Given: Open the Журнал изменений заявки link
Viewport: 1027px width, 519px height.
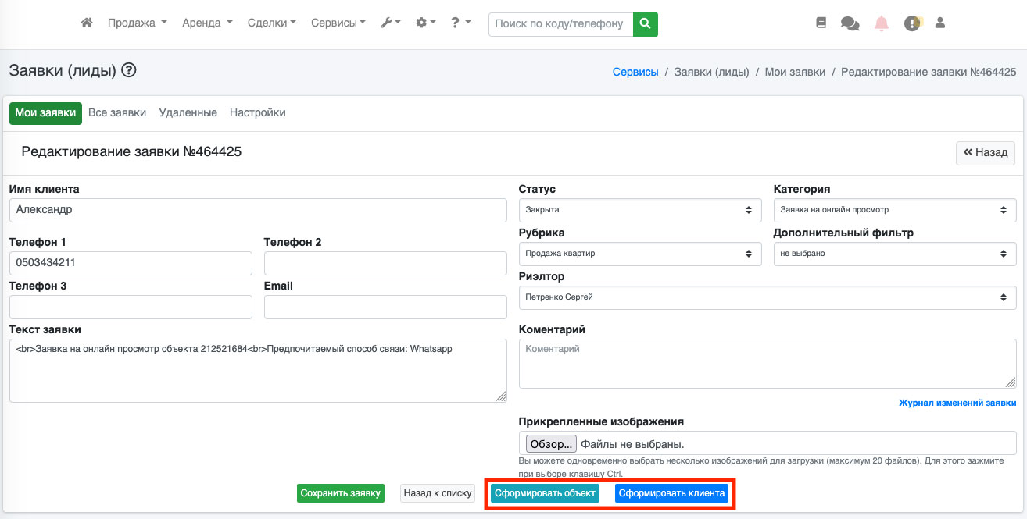Looking at the screenshot, I should [957, 403].
